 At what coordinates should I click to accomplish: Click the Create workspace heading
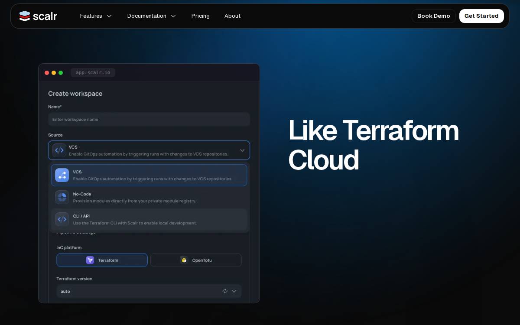[x=75, y=94]
